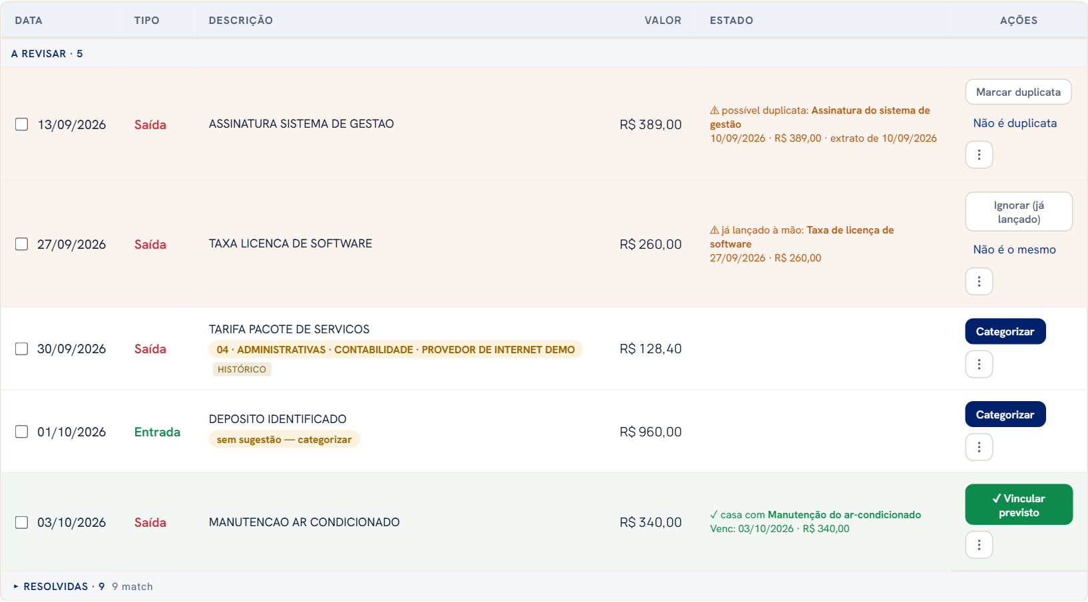Categorizar the DEPOSITO IDENTIFICADO entry
1088x602 pixels.
pos(1005,414)
